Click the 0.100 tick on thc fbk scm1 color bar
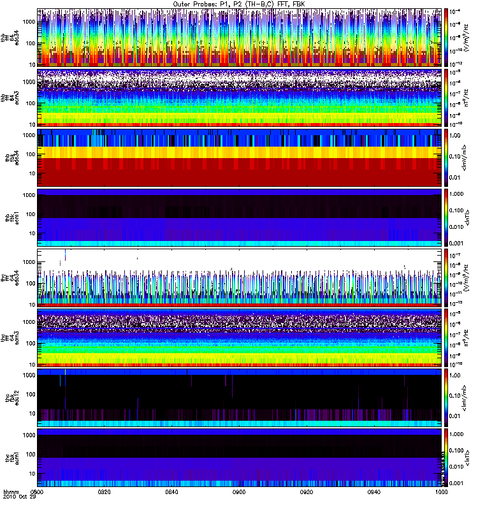The image size is (478, 510). 456,451
